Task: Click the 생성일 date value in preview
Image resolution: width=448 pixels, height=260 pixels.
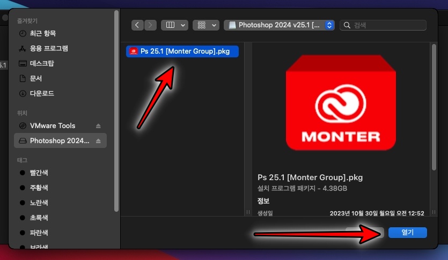Action: pyautogui.click(x=377, y=213)
